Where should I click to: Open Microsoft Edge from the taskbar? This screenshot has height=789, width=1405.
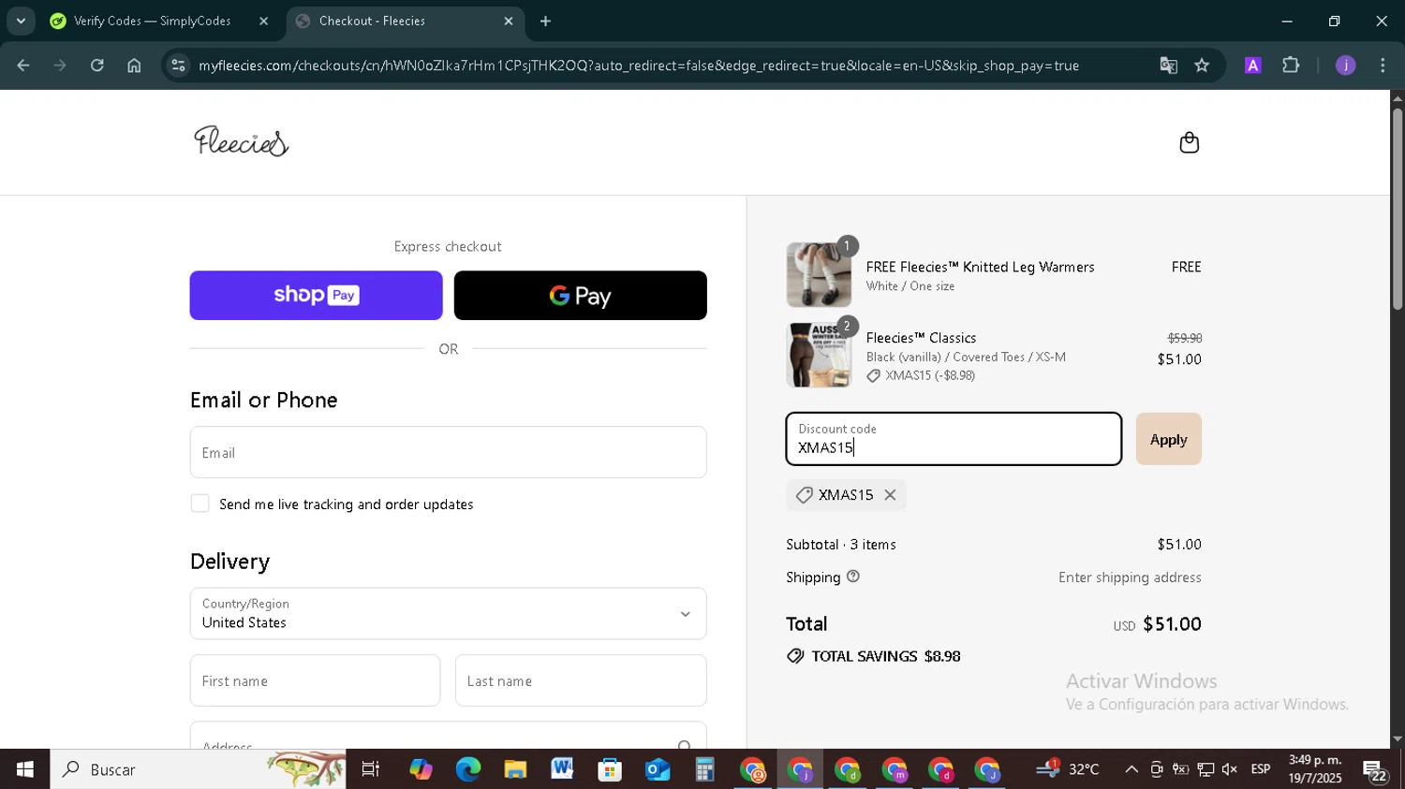(x=467, y=769)
